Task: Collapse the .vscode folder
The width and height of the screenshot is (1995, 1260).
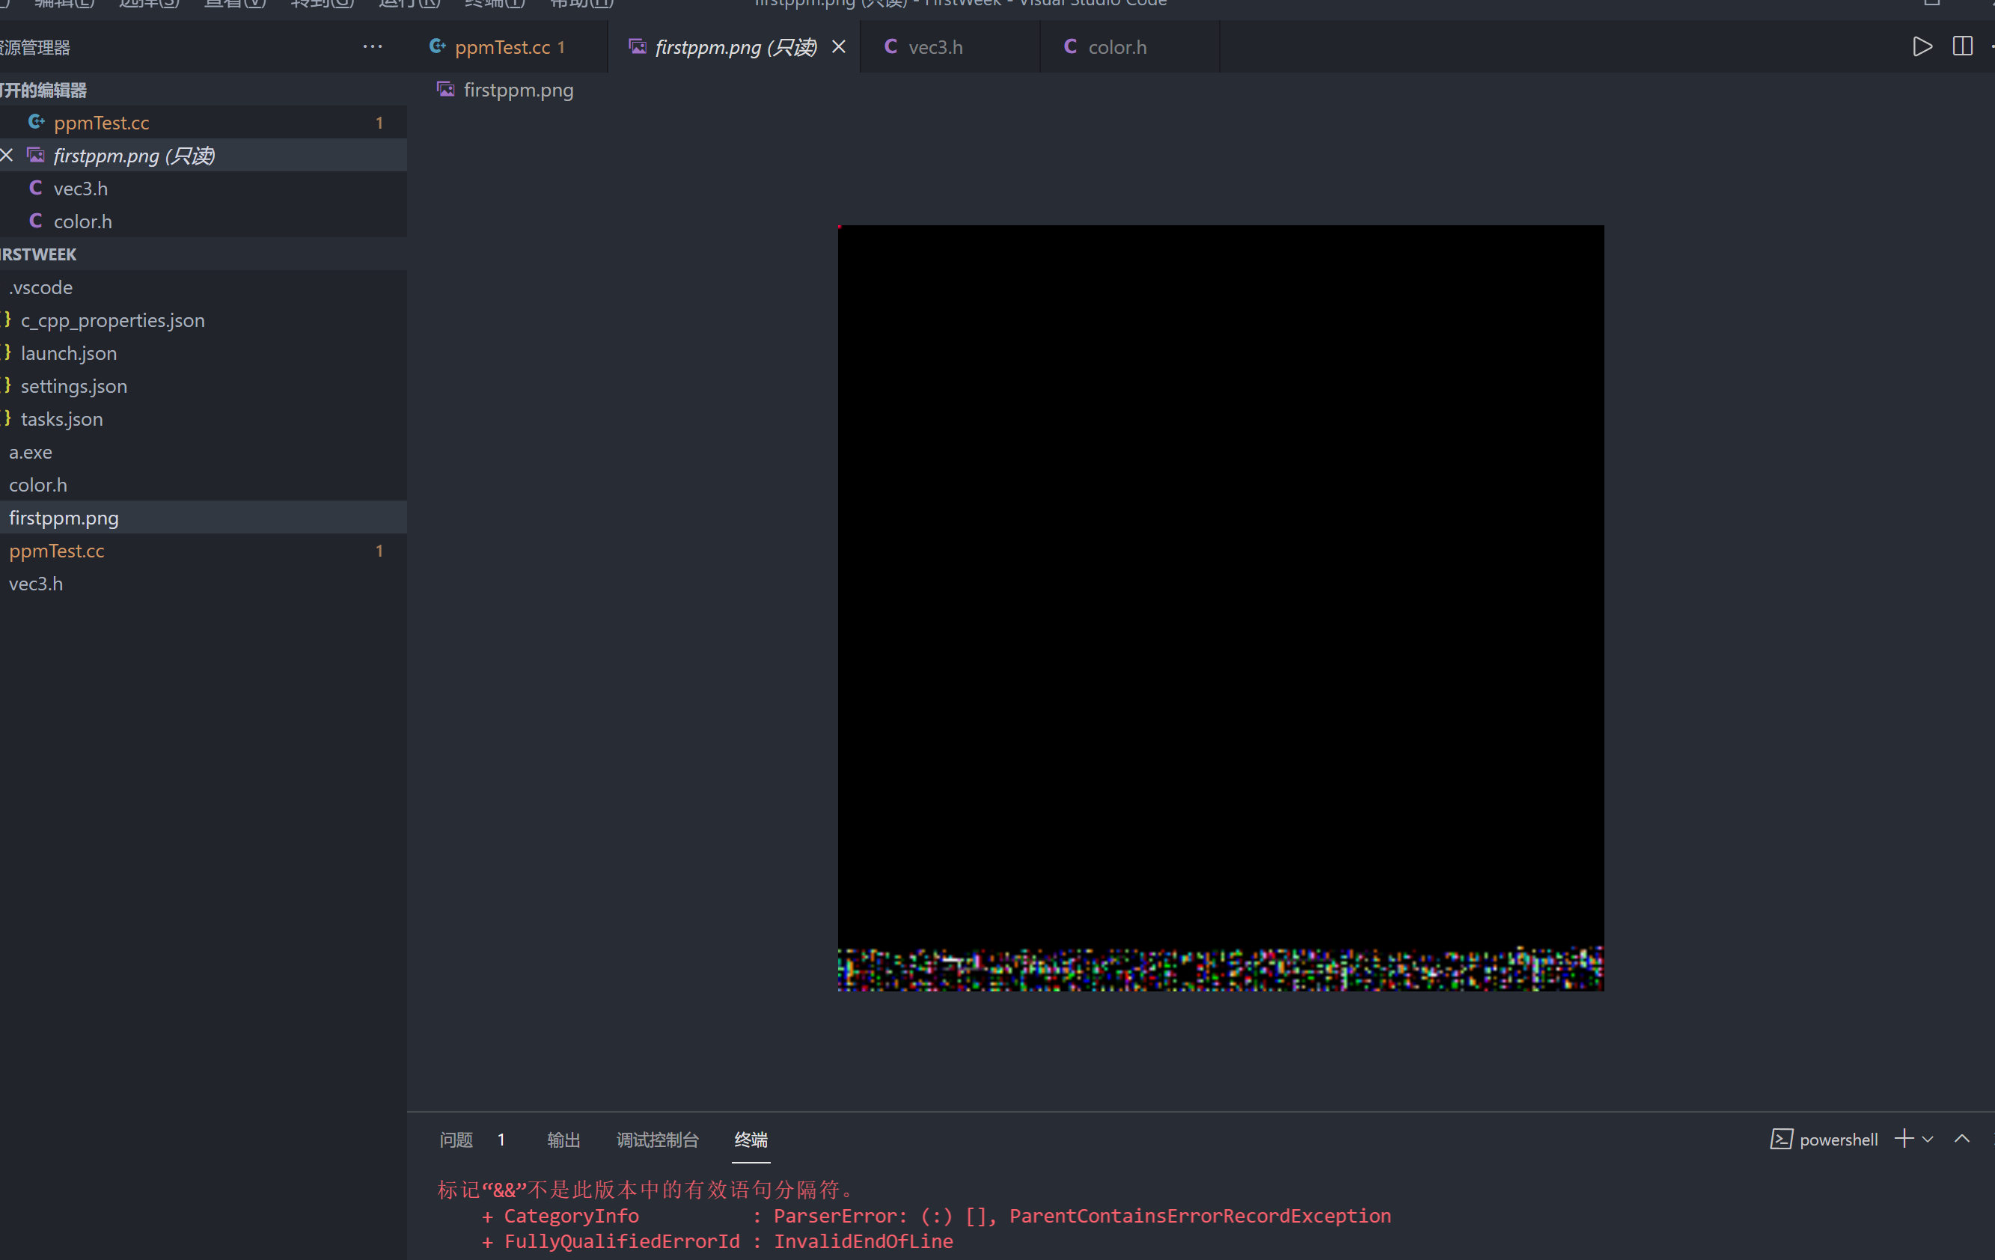Action: coord(40,287)
